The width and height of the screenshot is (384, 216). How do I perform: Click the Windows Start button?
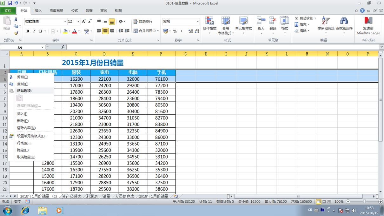click(x=7, y=210)
